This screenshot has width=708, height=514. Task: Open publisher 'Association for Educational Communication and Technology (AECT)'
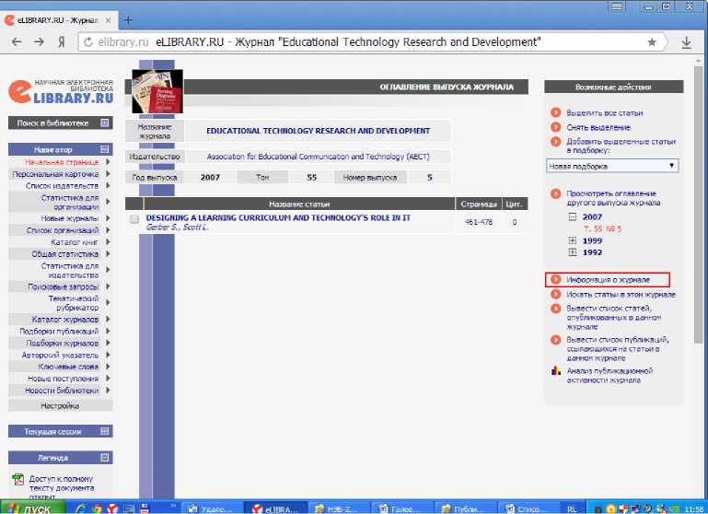coord(318,157)
